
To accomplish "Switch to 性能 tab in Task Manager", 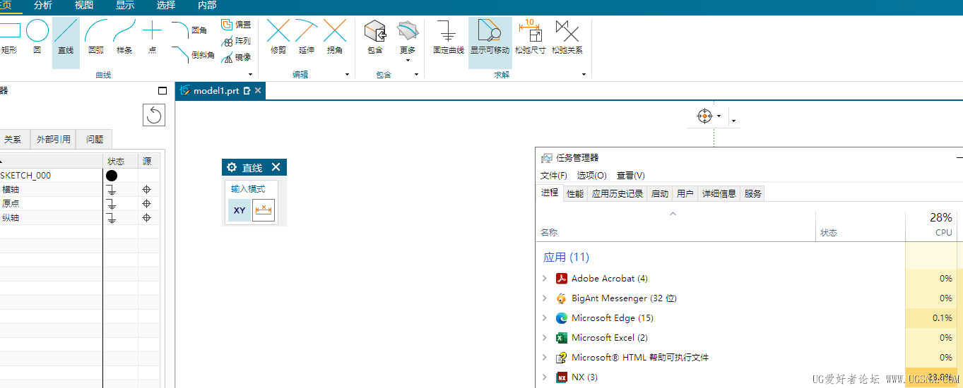I will tap(575, 193).
